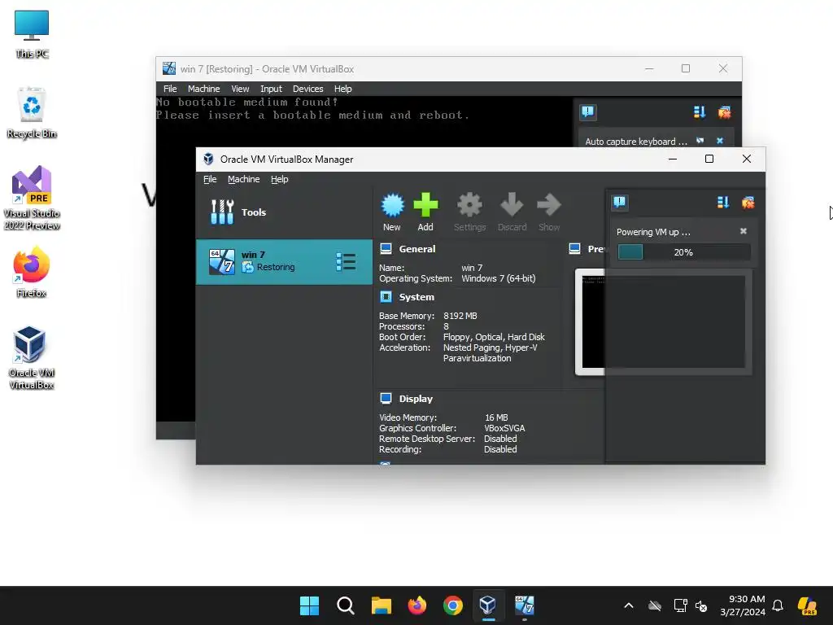
Task: Click the VBoxSVGA graphics controller value
Action: click(504, 428)
